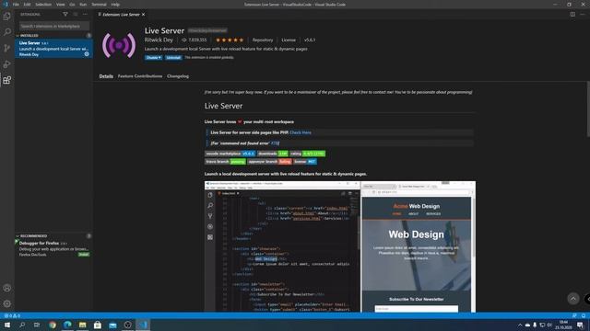Open the Run and Debug view
Screen dimensions: 590x331
click(6, 63)
